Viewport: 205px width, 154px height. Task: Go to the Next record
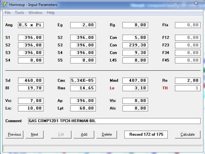click(35, 134)
